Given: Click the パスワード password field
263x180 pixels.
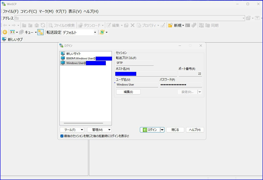Looking at the screenshot, I should click(x=181, y=85).
